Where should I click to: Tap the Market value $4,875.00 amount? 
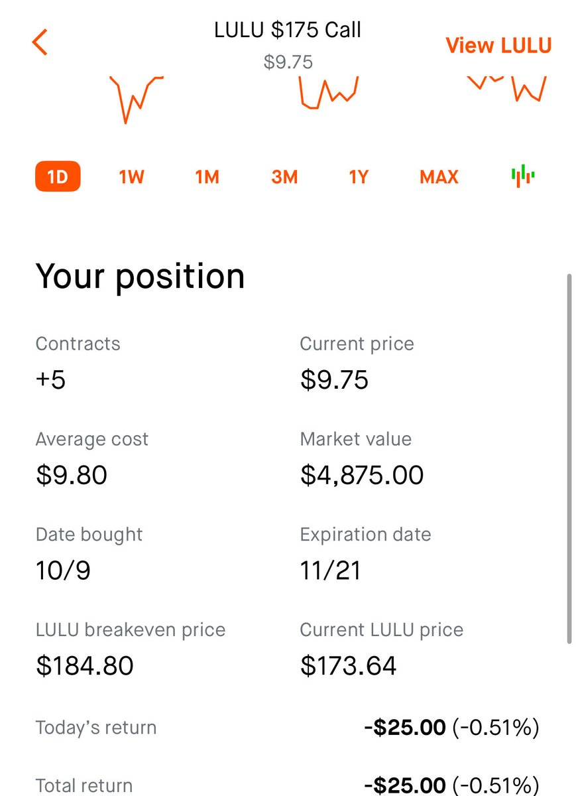pos(362,475)
